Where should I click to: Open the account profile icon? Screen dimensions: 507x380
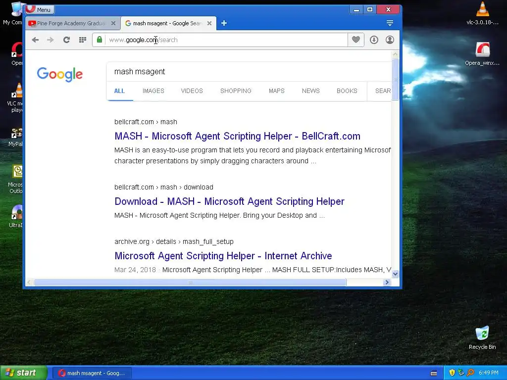coord(390,40)
